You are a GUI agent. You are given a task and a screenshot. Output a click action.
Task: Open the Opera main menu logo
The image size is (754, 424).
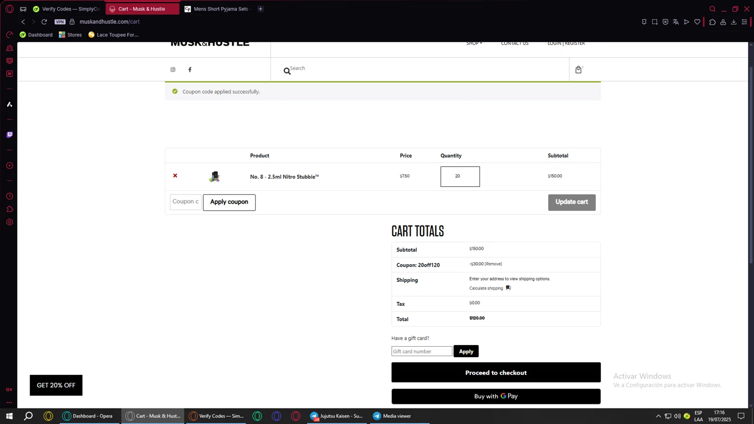point(10,9)
